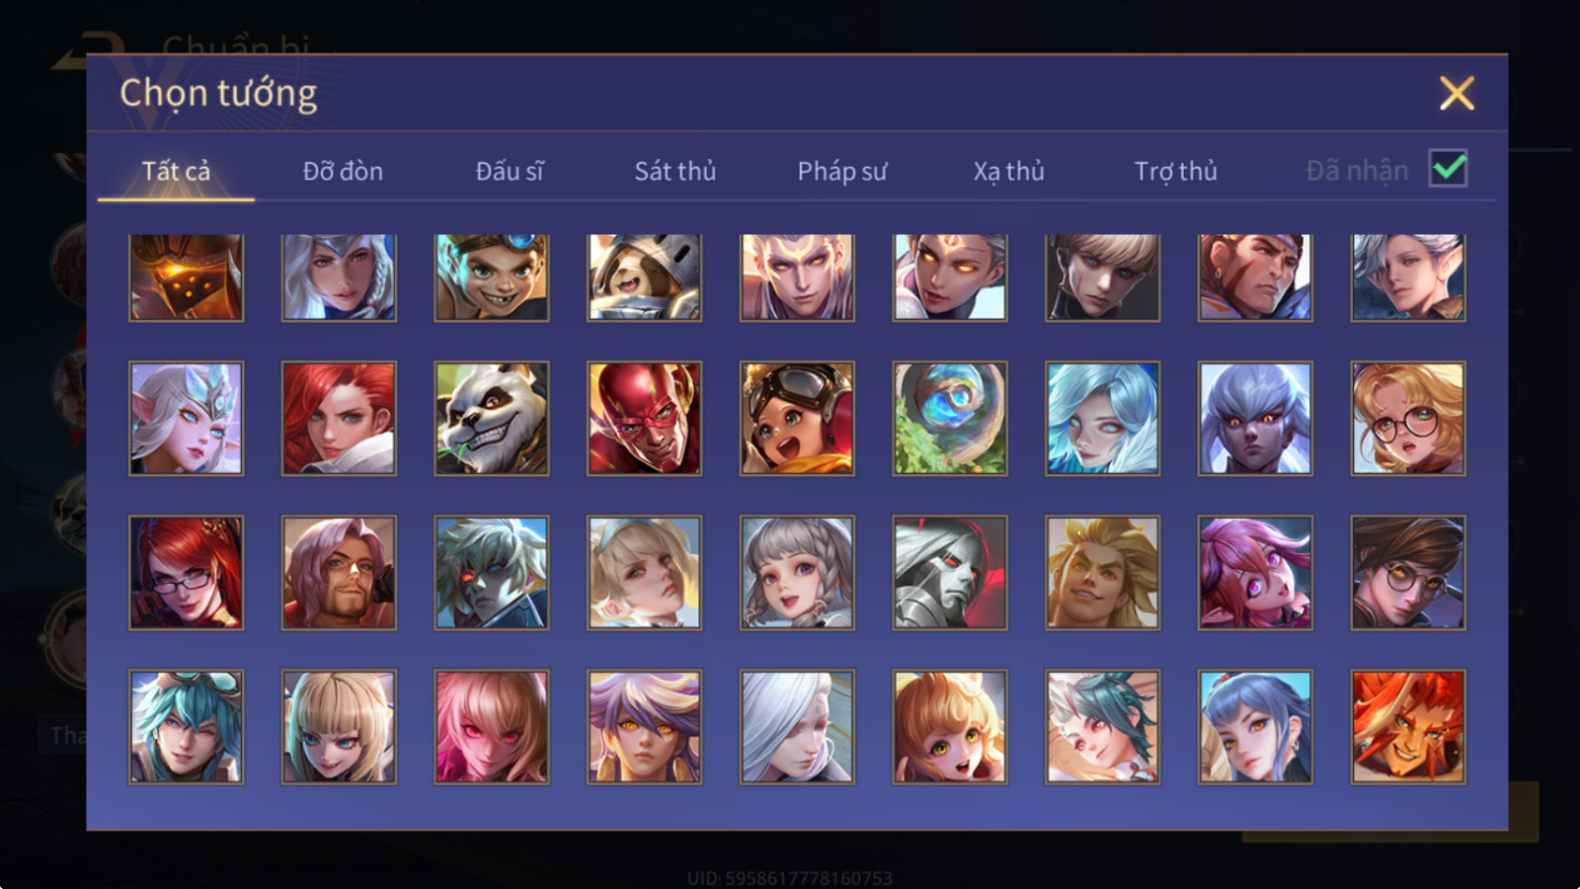
Task: Open the Đấu sĩ tab
Action: tap(510, 171)
